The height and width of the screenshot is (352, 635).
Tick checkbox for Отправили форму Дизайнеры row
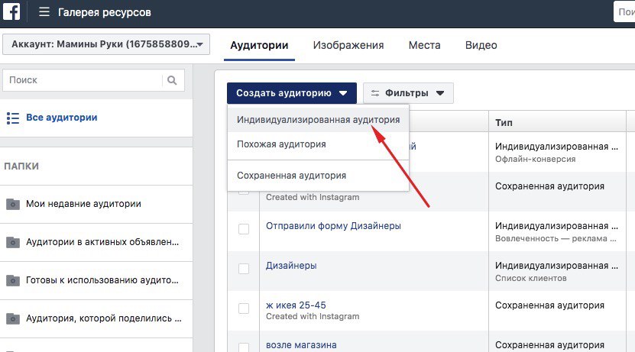click(x=244, y=229)
